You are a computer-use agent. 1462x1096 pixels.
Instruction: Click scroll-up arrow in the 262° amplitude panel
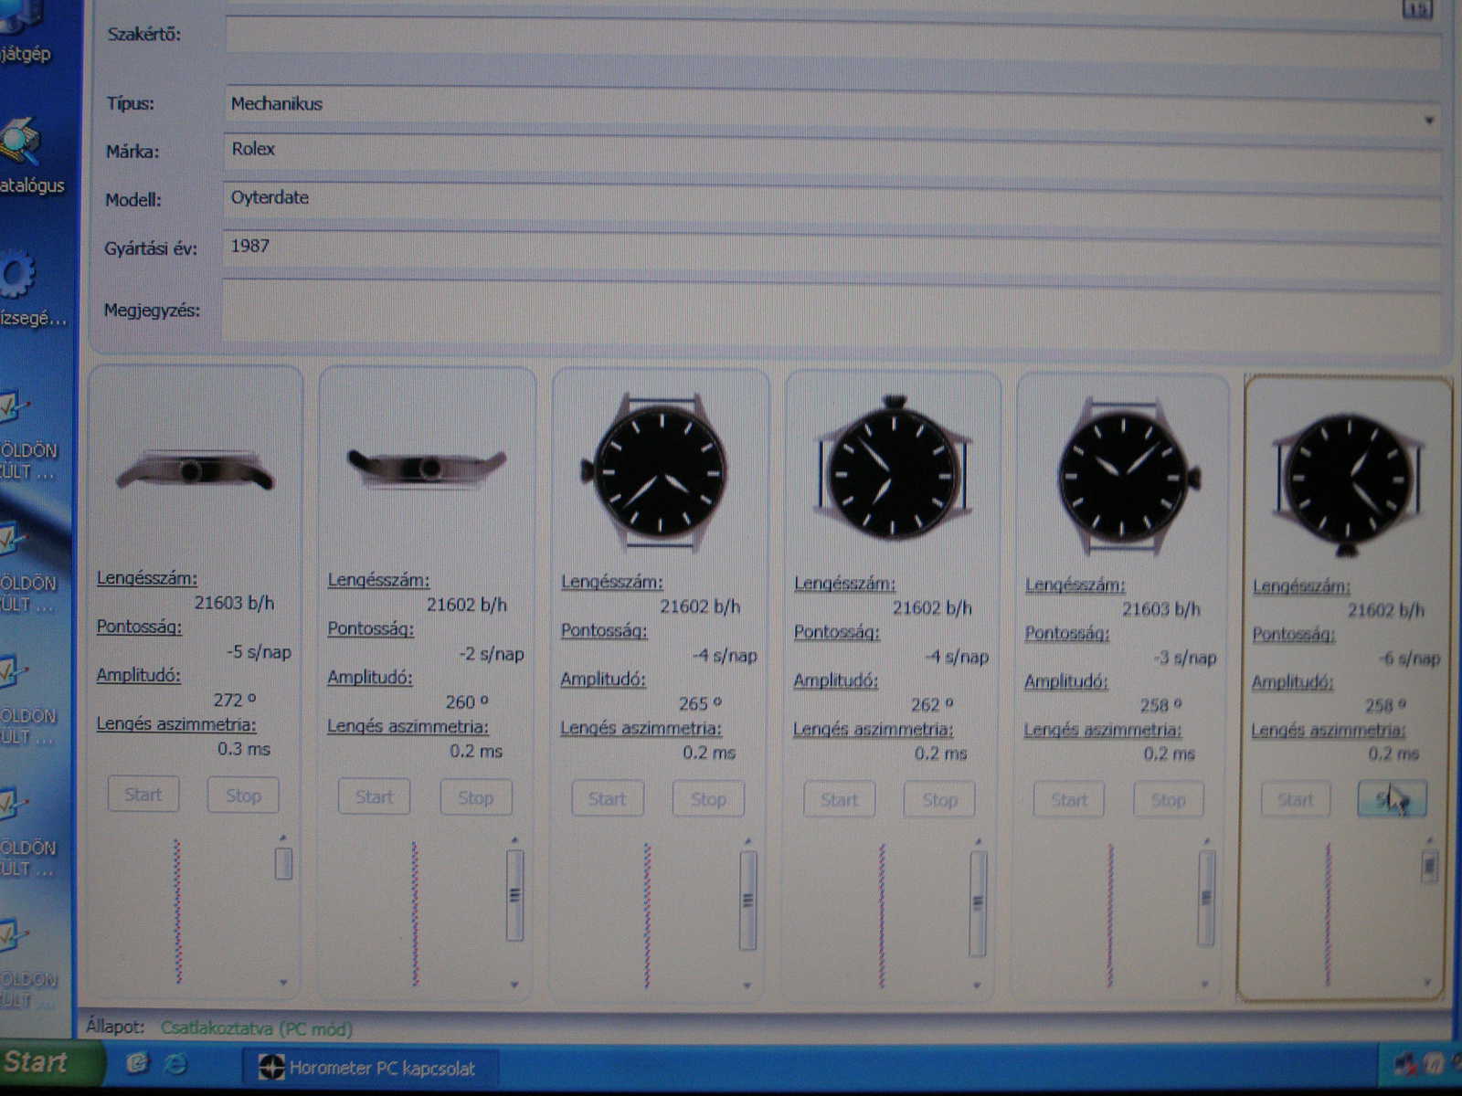click(x=979, y=842)
